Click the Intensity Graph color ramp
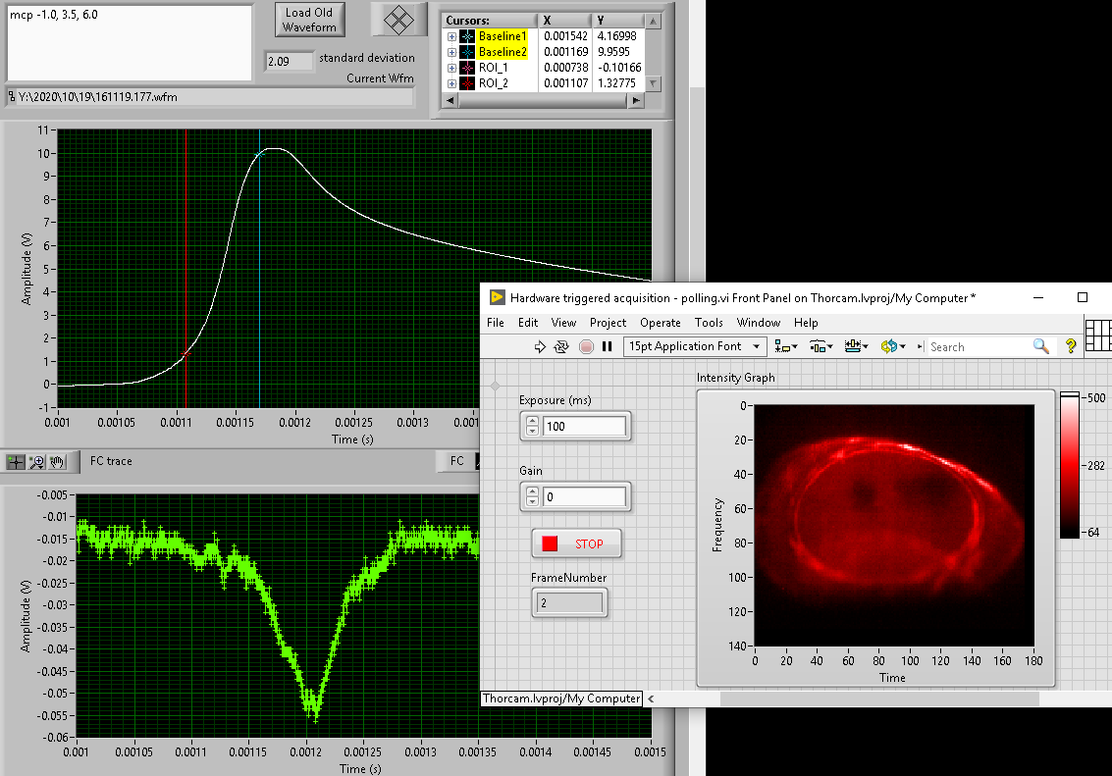 click(x=1069, y=467)
